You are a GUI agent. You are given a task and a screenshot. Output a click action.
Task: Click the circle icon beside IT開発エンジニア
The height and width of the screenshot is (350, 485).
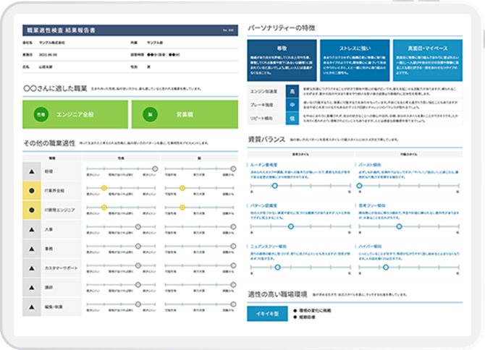32,210
